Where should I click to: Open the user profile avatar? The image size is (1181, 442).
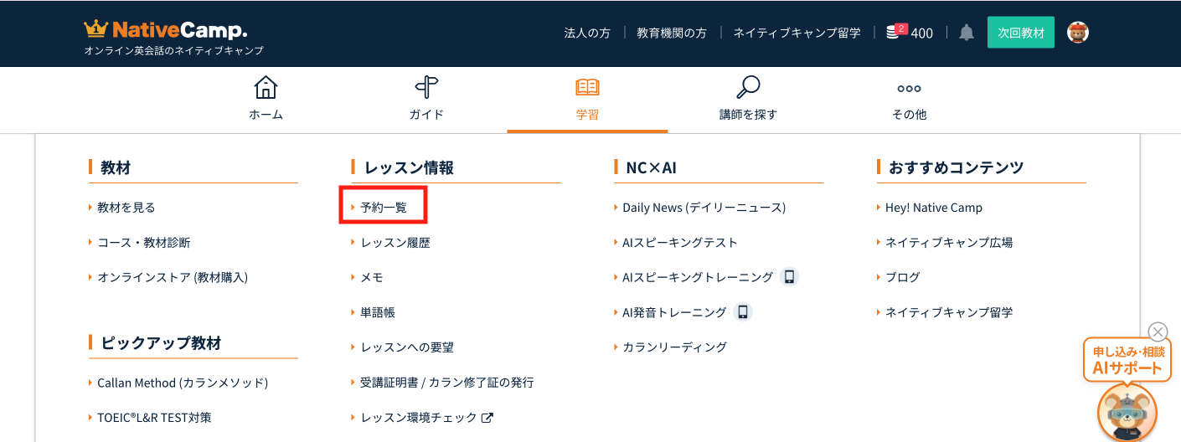point(1077,33)
